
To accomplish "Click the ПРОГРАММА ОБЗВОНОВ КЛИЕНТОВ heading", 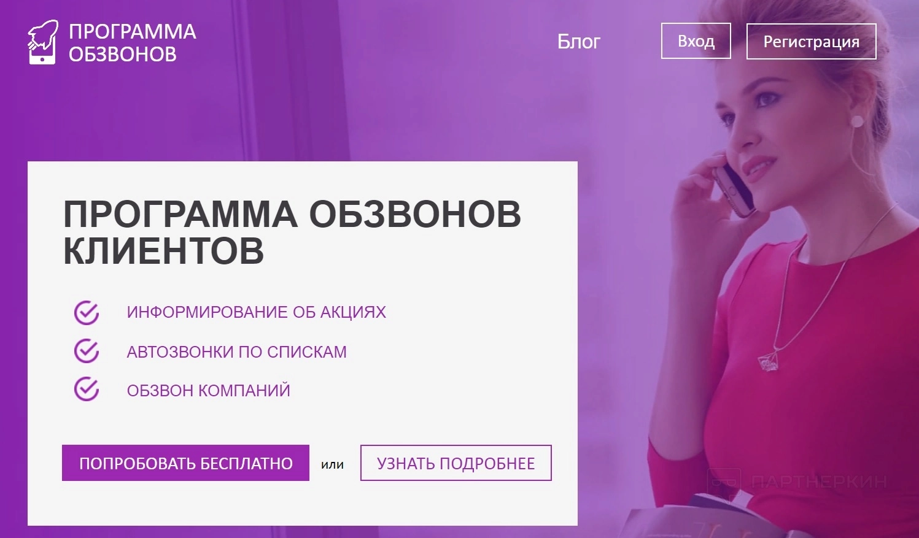I will [292, 232].
